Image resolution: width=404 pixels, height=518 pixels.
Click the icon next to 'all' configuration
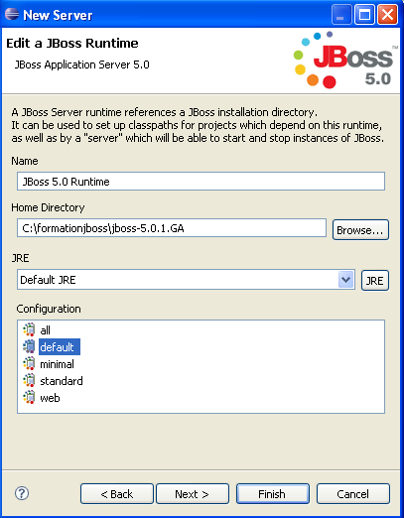[x=29, y=329]
